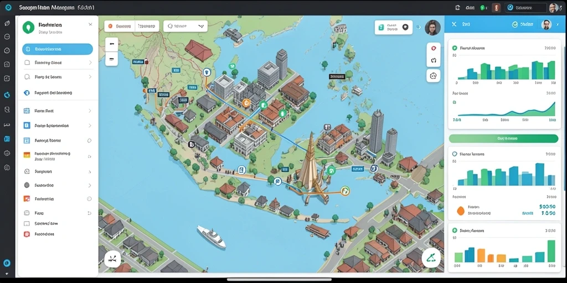This screenshot has height=283, width=567.
Task: Click the round white button at map's bottom-left
Action: point(112,259)
